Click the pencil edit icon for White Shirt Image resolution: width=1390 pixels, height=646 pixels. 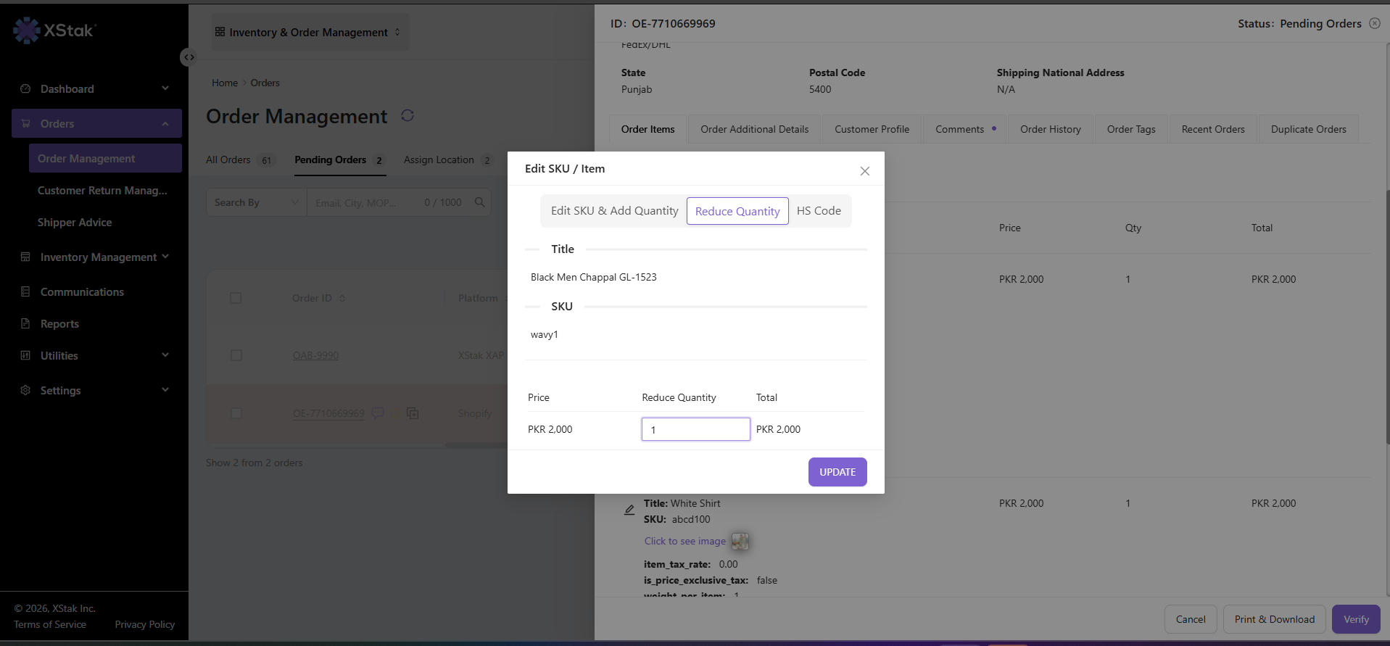coord(629,510)
